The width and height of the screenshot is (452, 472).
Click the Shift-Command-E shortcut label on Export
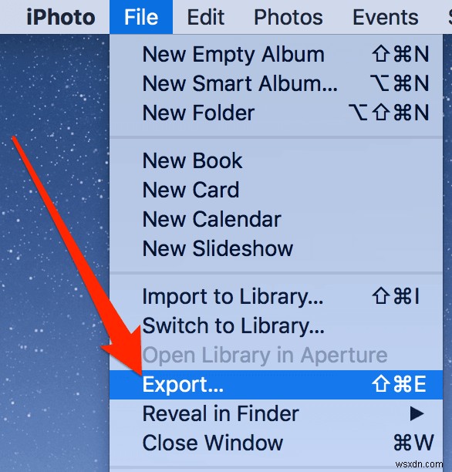(399, 384)
